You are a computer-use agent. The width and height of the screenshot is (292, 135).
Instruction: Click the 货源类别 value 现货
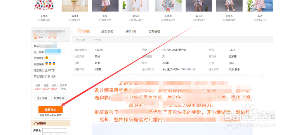pyautogui.click(x=98, y=56)
